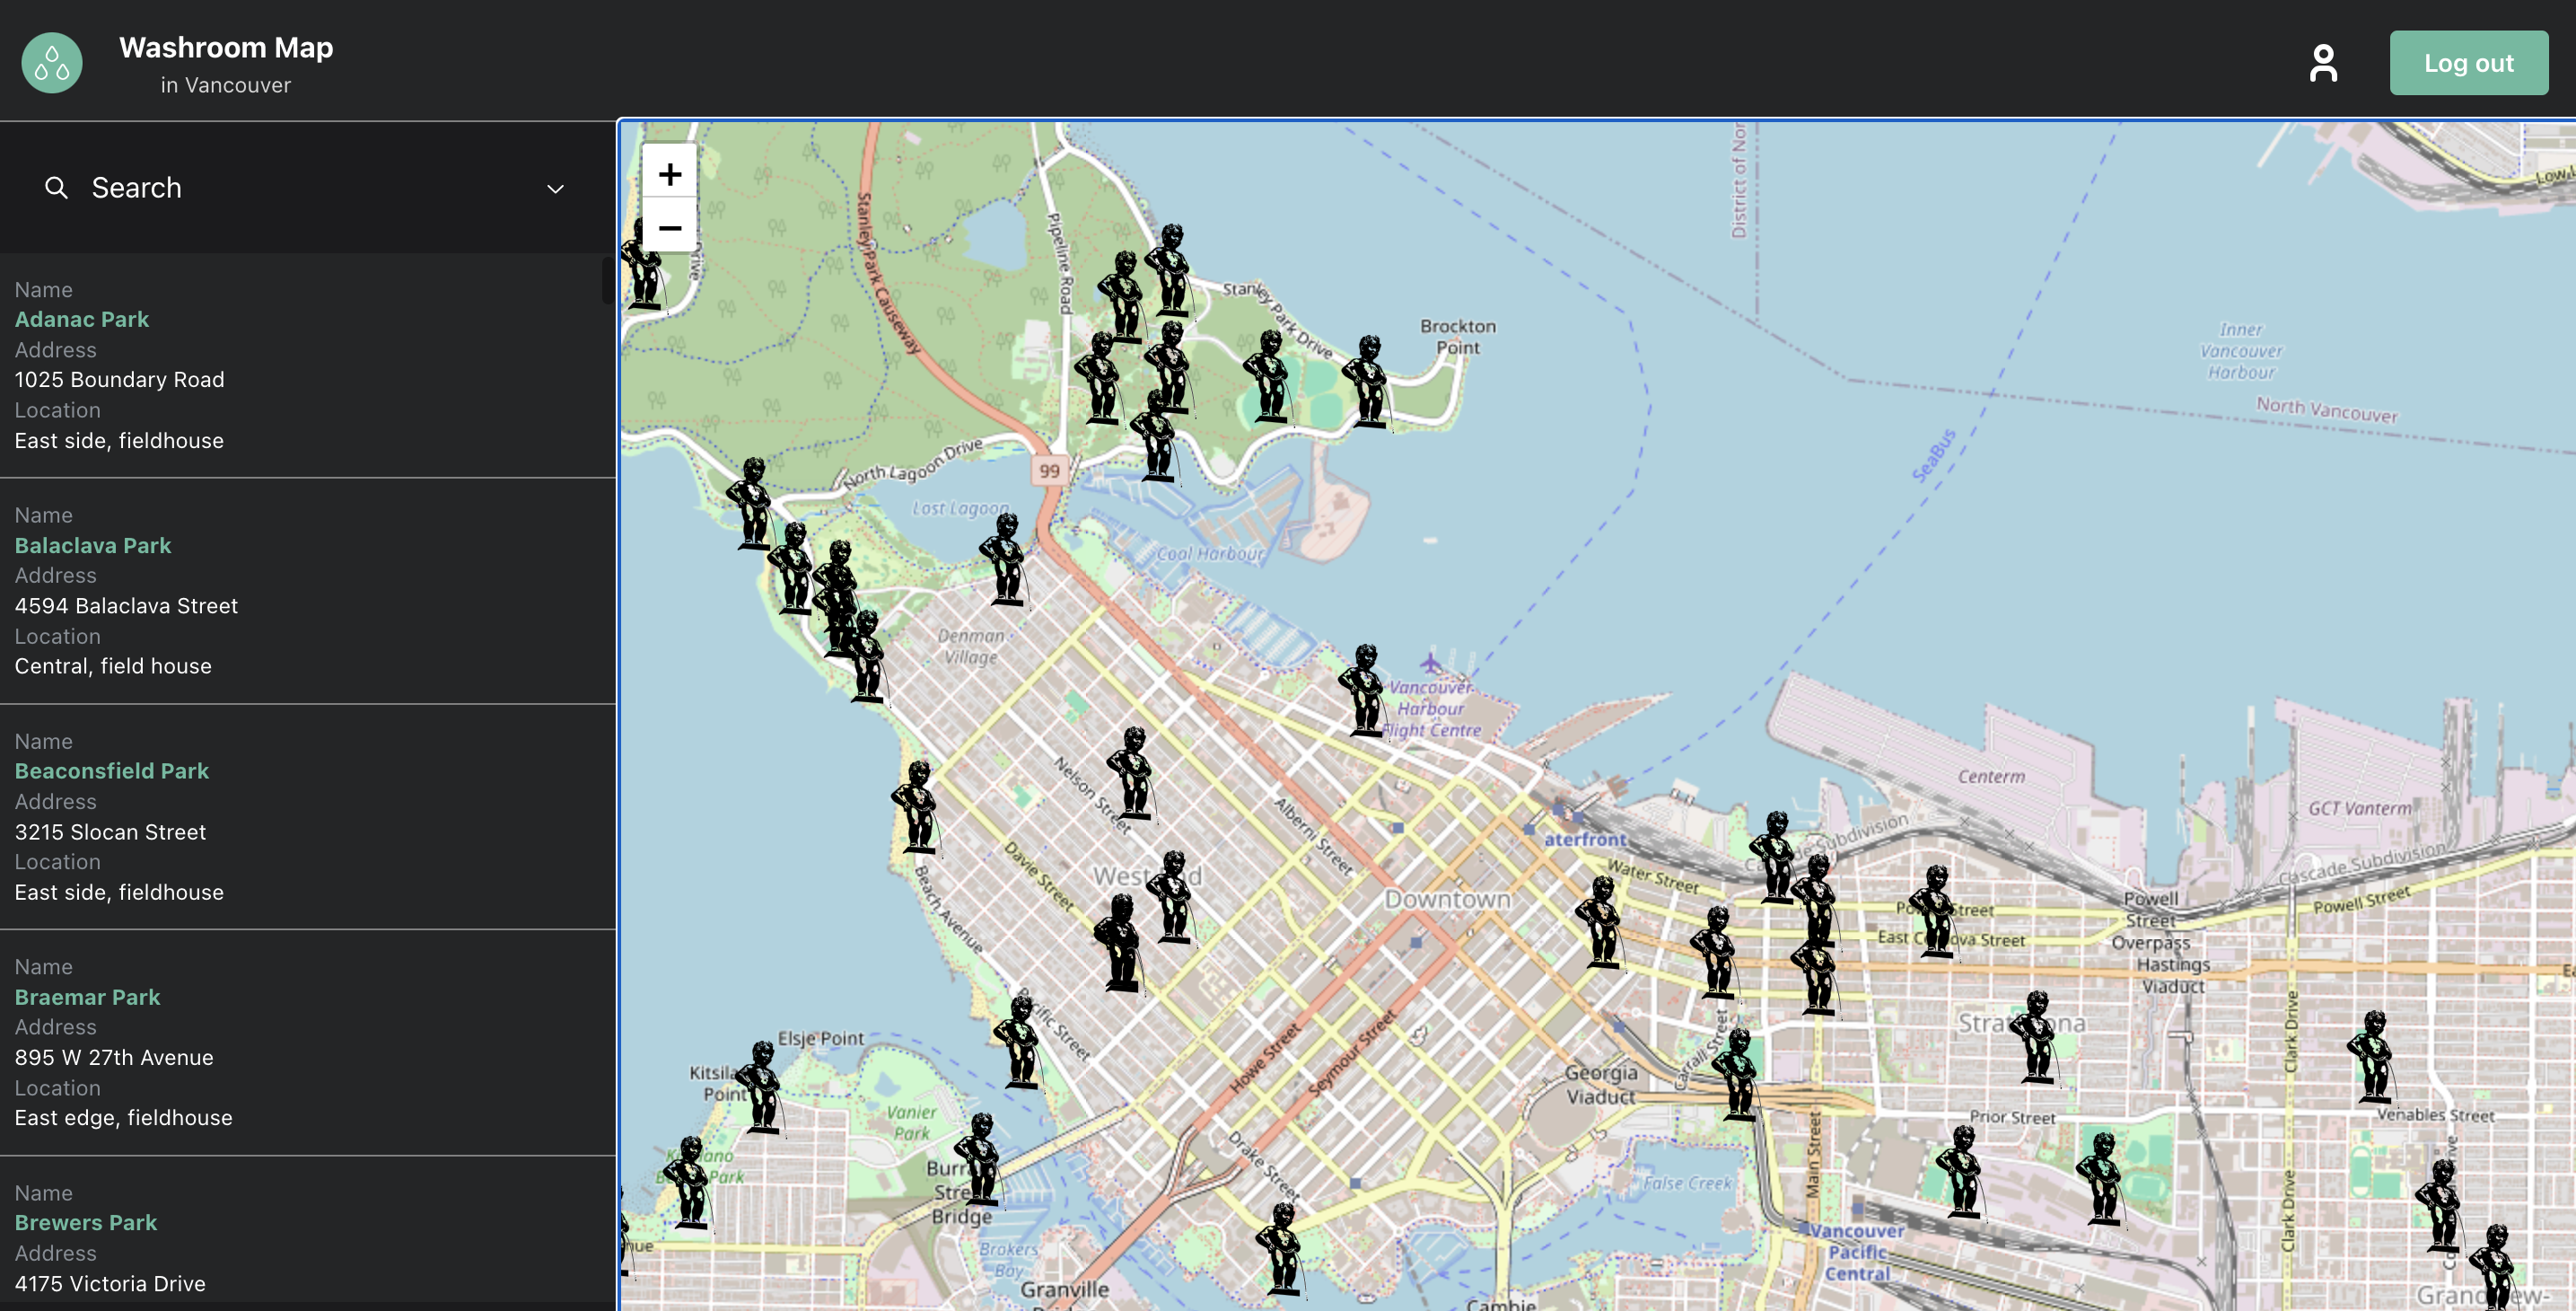This screenshot has width=2576, height=1311.
Task: Open Brewers Park washroom link
Action: [x=86, y=1222]
